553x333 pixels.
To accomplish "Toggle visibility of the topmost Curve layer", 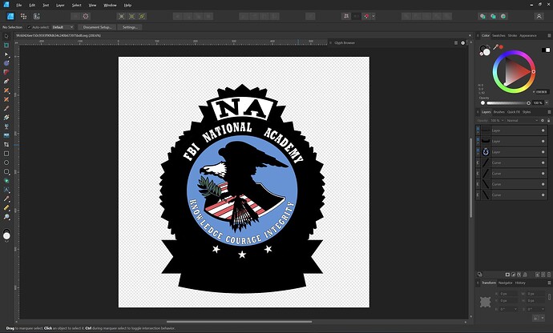I will pyautogui.click(x=543, y=162).
